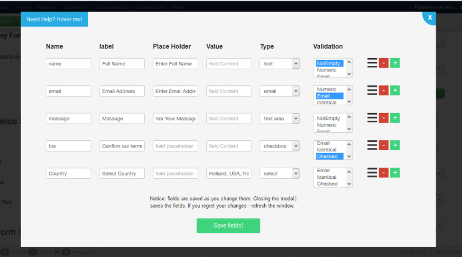Delete the tos field using red minus
Viewport: 462px width, 257px height.
pyautogui.click(x=383, y=145)
